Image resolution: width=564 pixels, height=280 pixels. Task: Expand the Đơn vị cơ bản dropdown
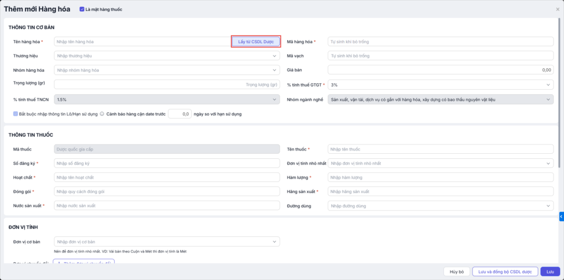click(275, 241)
